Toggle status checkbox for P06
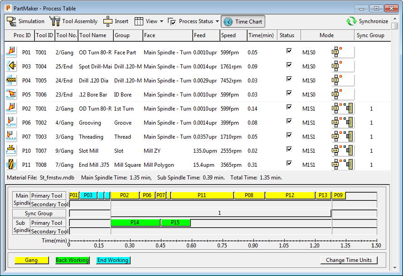Image resolution: width=403 pixels, height=276 pixels. (289, 121)
